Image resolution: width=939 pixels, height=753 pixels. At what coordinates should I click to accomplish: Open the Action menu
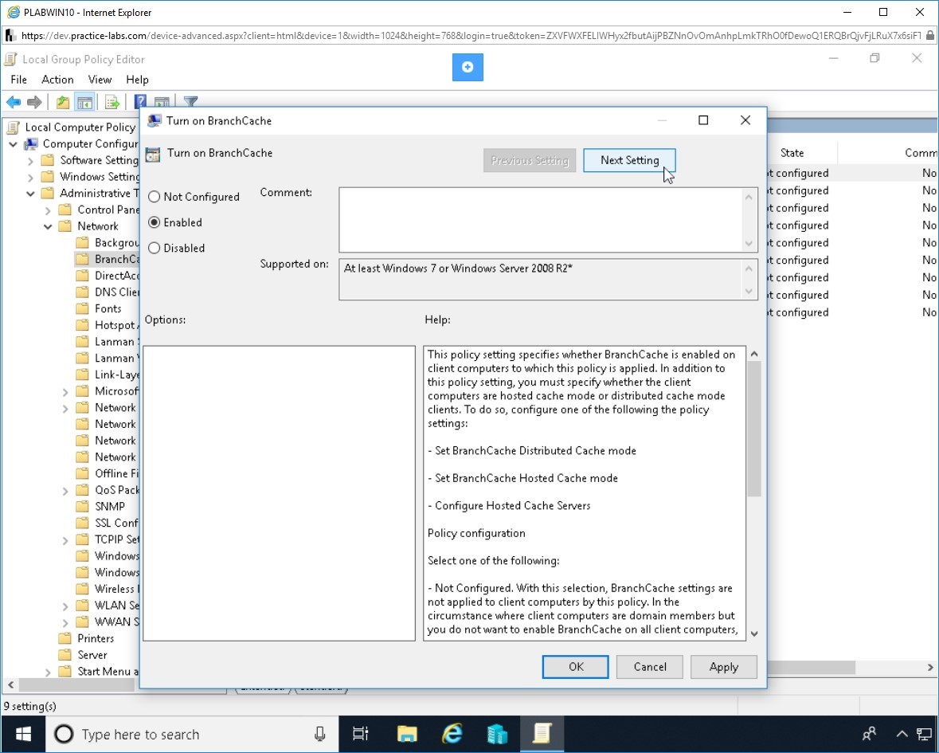pyautogui.click(x=57, y=80)
